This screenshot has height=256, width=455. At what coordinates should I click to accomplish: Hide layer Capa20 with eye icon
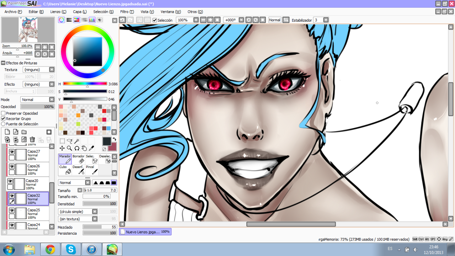point(10,181)
